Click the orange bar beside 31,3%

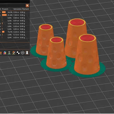(4, 15)
